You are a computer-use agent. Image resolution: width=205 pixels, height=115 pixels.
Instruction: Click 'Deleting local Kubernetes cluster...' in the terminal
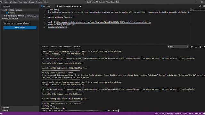[59, 73]
